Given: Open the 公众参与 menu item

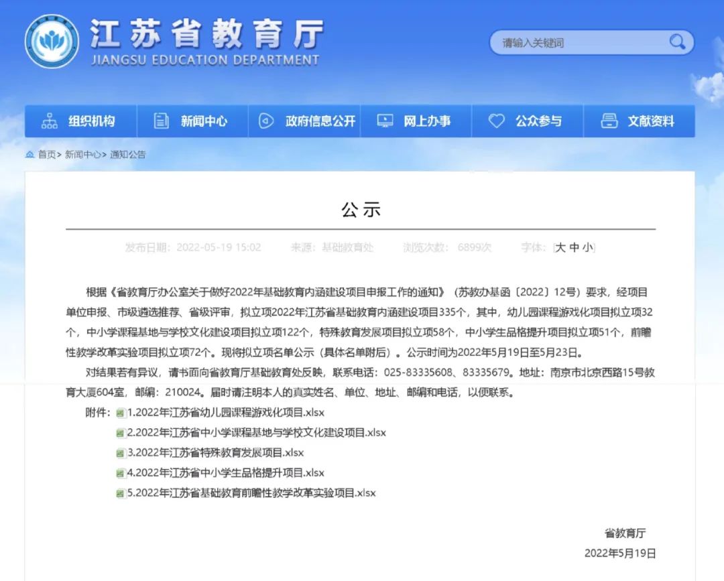Looking at the screenshot, I should pos(528,121).
